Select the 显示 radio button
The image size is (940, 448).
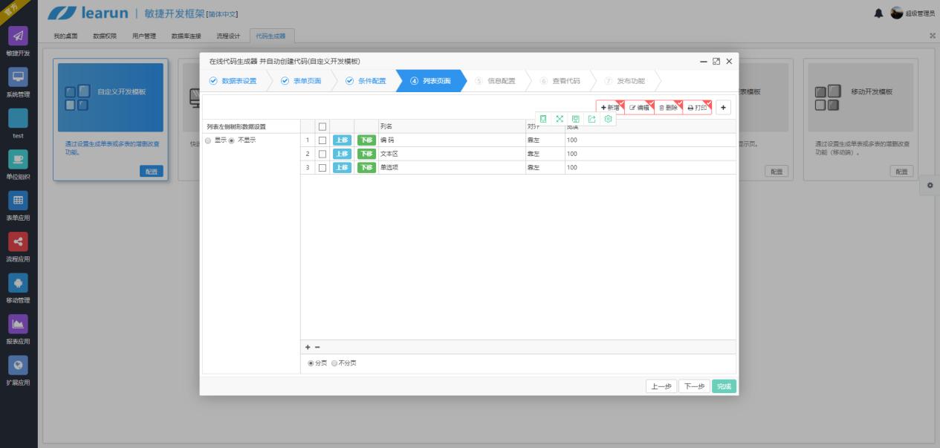click(x=209, y=140)
